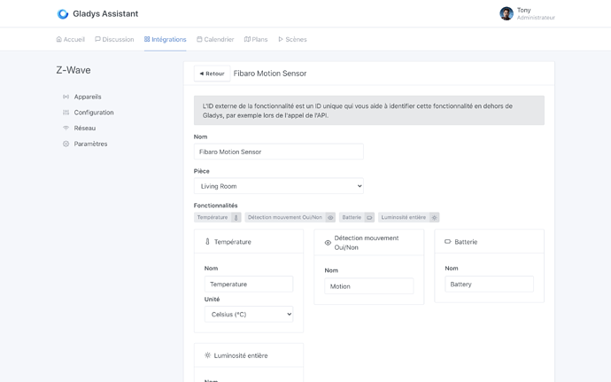
Task: Click the Réseau wifi icon
Action: coord(66,128)
